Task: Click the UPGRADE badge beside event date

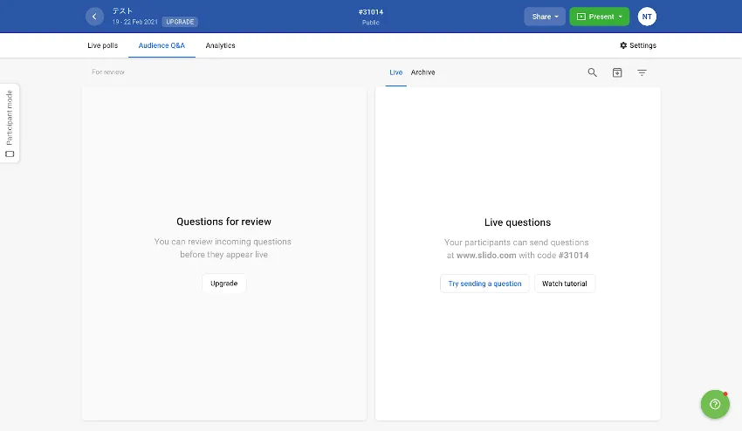Action: click(180, 22)
